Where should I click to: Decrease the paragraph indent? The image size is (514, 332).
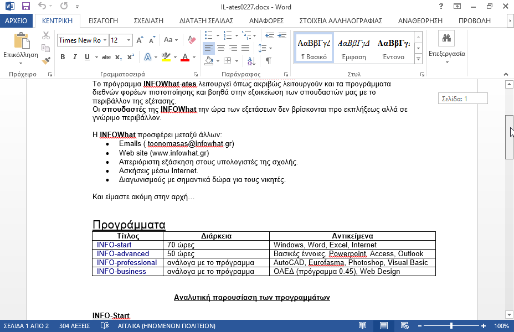269,35
